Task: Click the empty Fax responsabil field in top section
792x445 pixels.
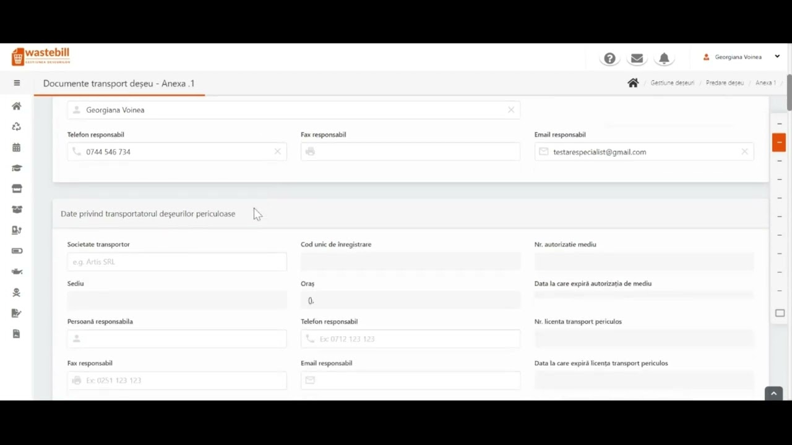Action: (x=410, y=151)
